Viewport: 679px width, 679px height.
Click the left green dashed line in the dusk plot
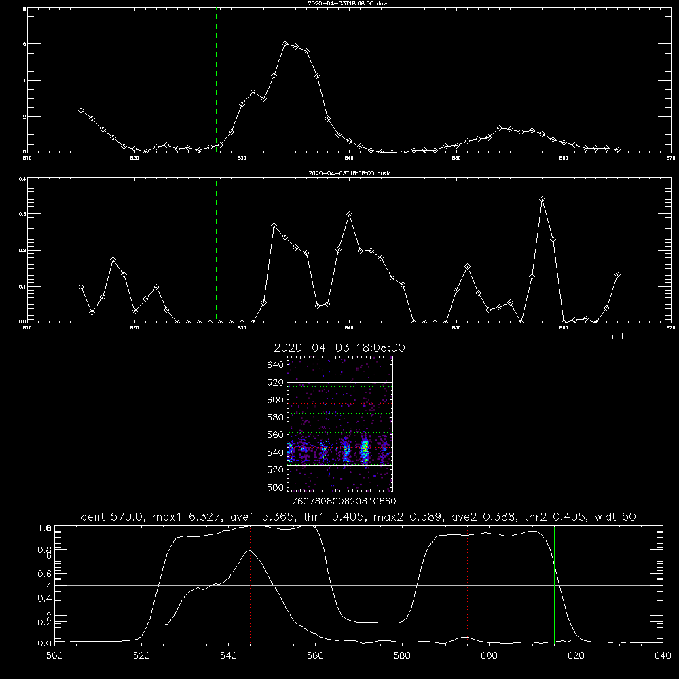point(216,251)
